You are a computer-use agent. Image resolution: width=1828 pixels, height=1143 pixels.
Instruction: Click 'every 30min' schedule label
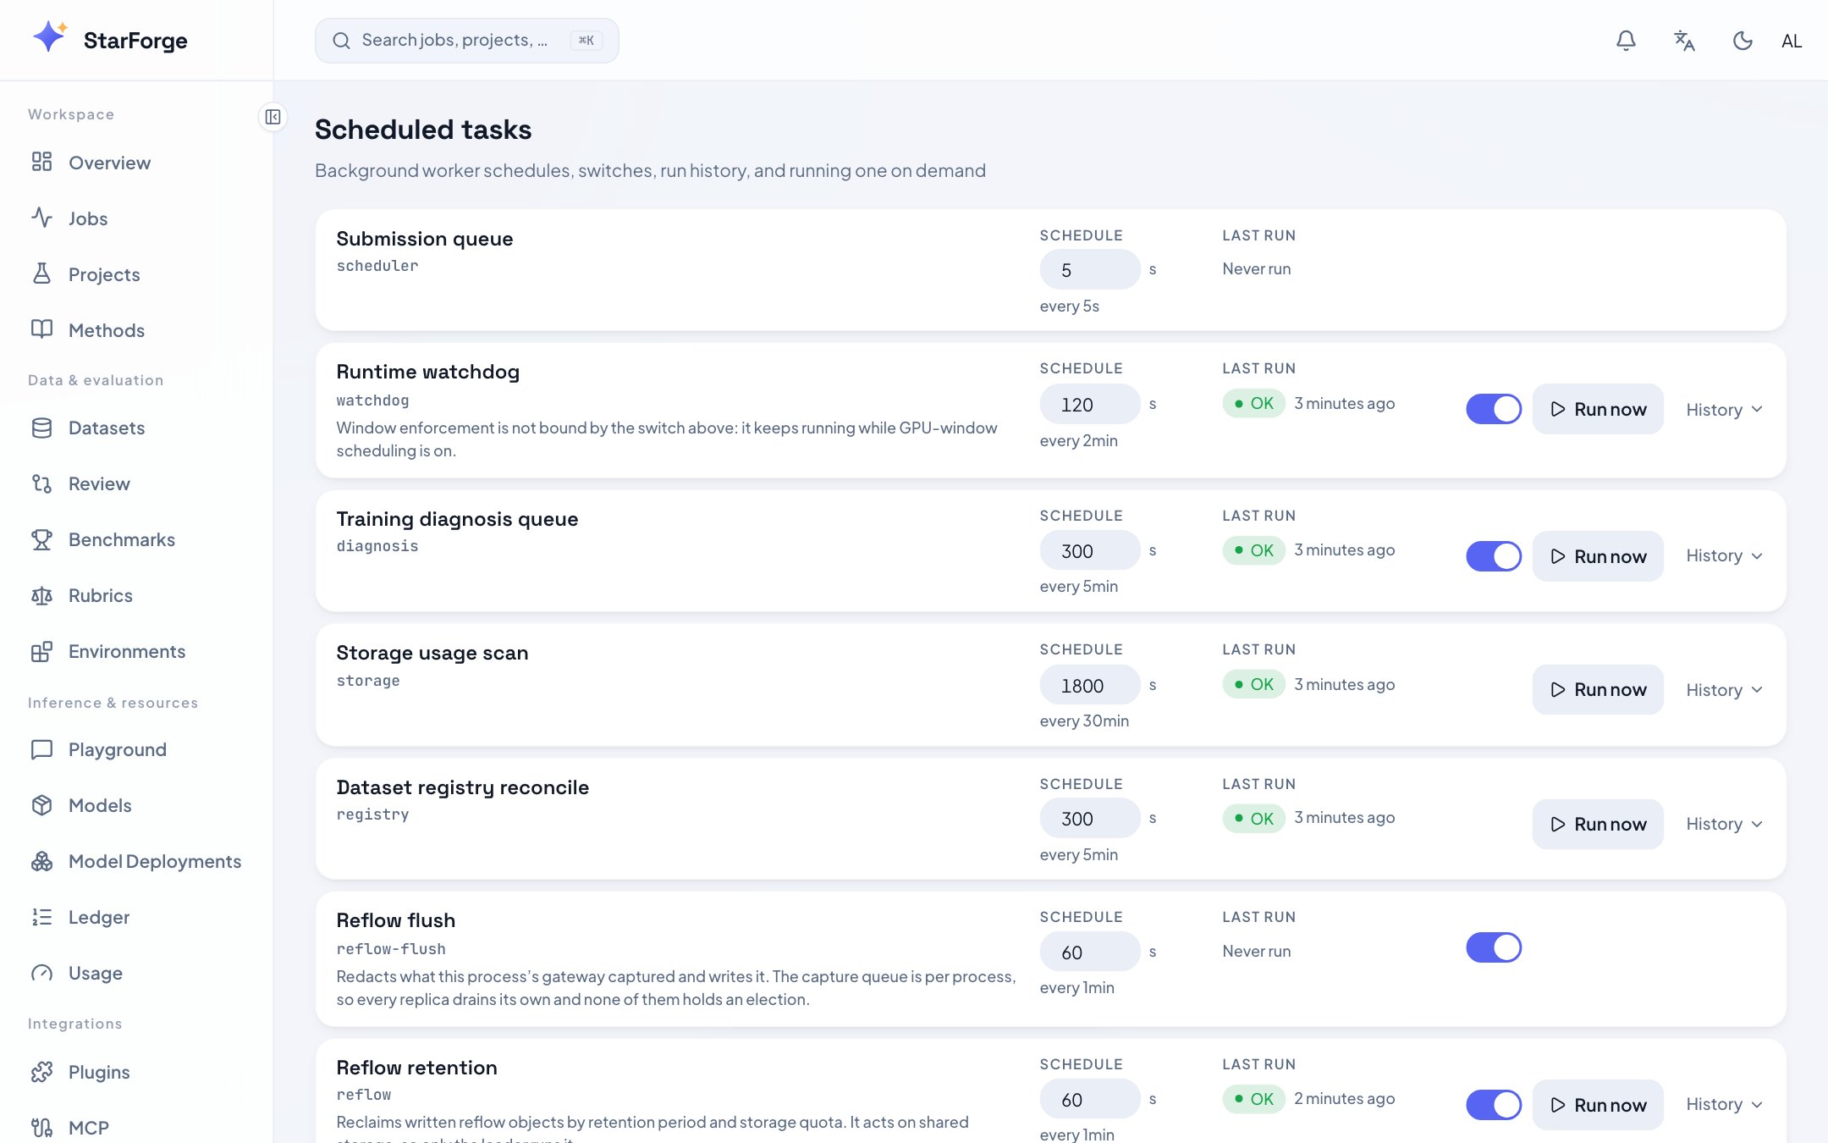1084,721
